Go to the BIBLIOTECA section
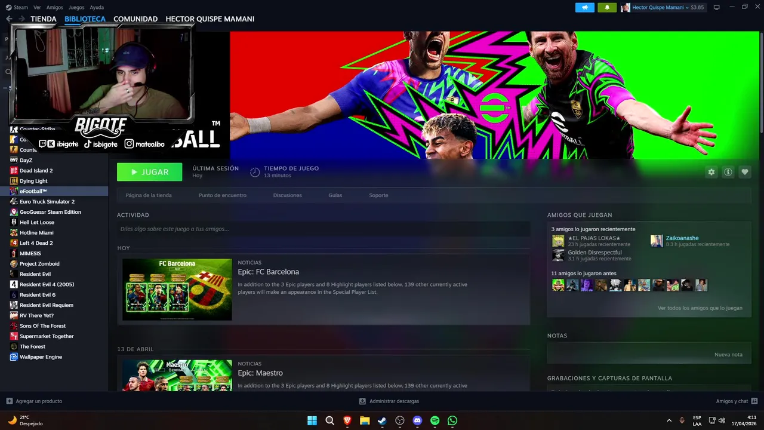The width and height of the screenshot is (764, 430). [x=85, y=19]
